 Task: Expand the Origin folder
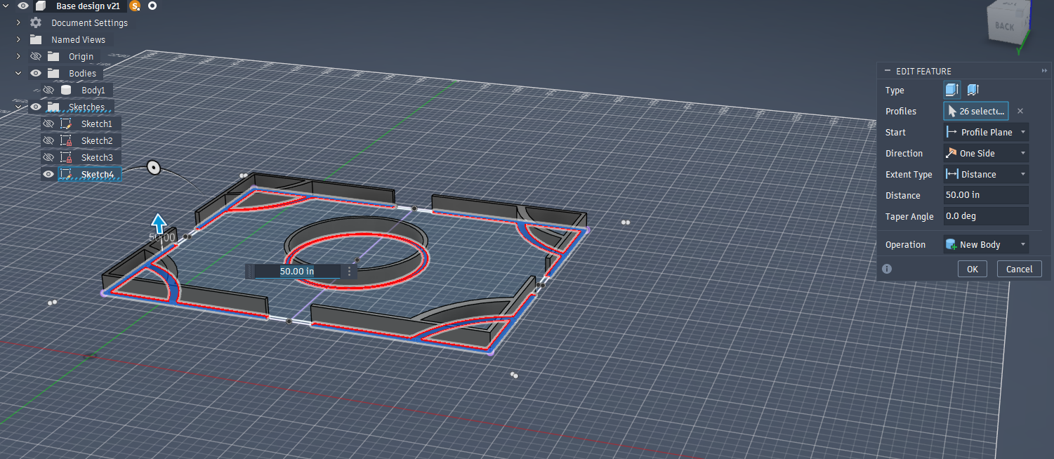pyautogui.click(x=18, y=56)
